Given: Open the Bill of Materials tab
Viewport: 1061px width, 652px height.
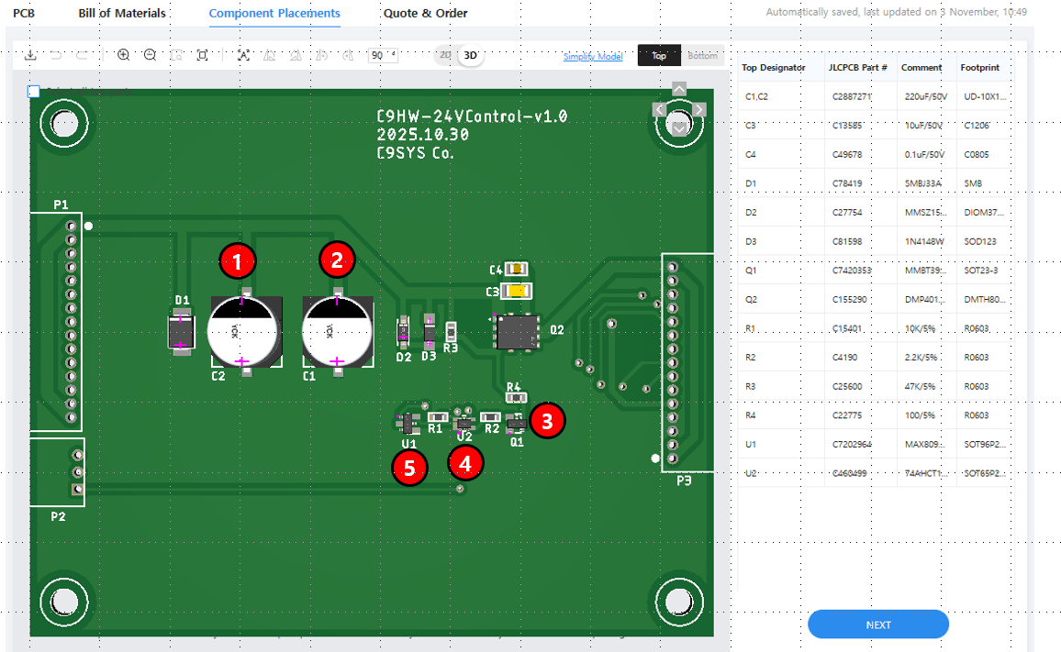Looking at the screenshot, I should coord(122,13).
